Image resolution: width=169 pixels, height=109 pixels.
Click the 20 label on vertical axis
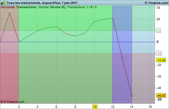point(158,19)
